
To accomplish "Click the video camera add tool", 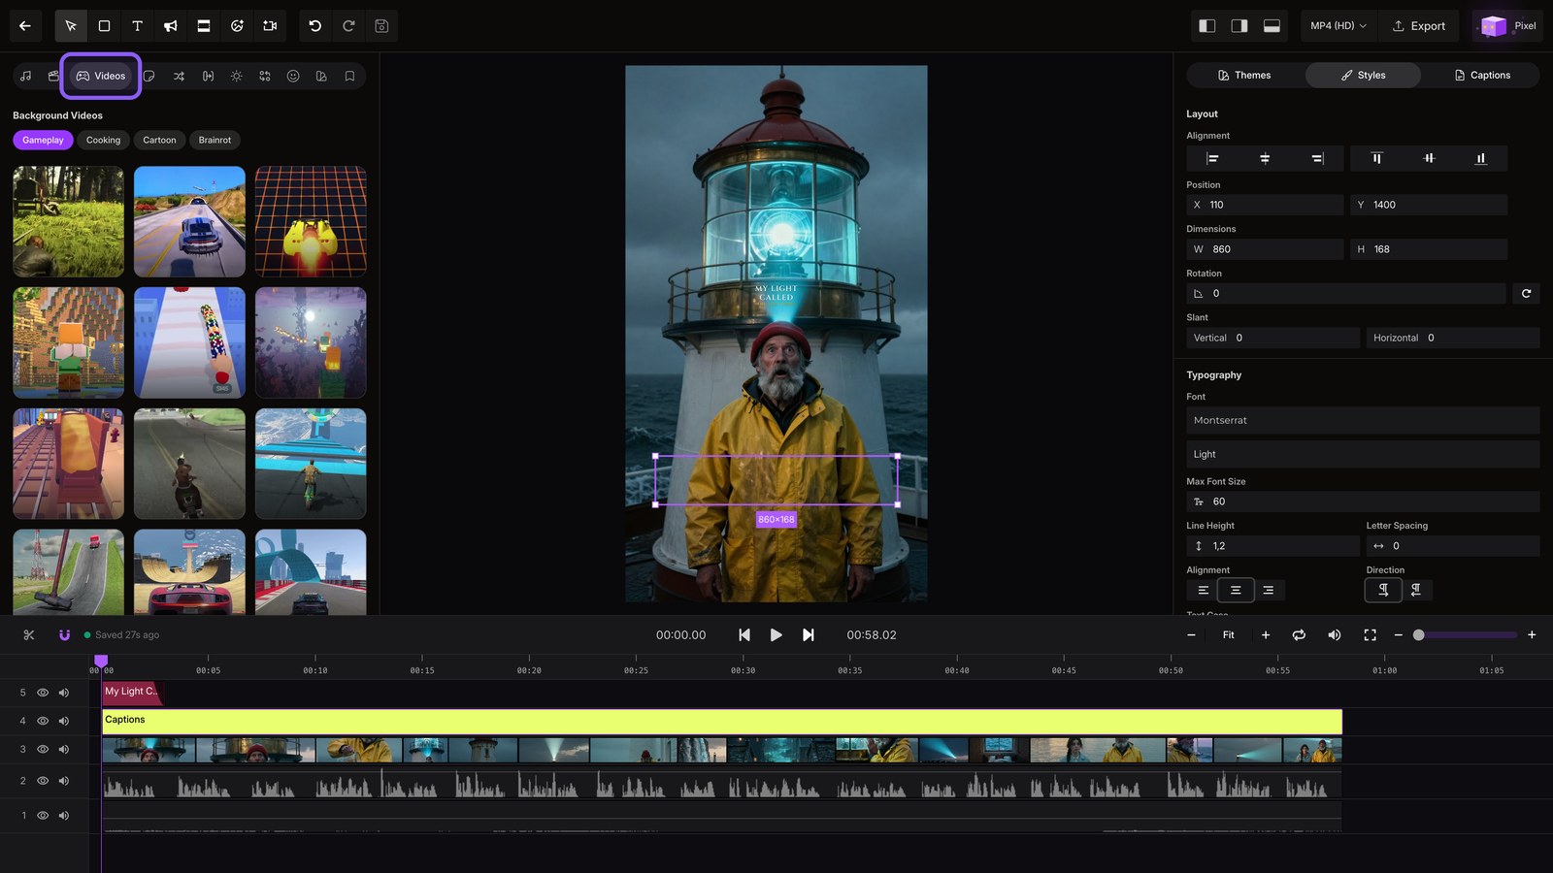I will pos(270,26).
